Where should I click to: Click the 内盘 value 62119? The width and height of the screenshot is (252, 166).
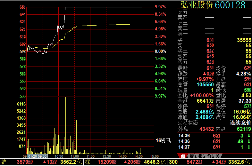(x=244, y=129)
